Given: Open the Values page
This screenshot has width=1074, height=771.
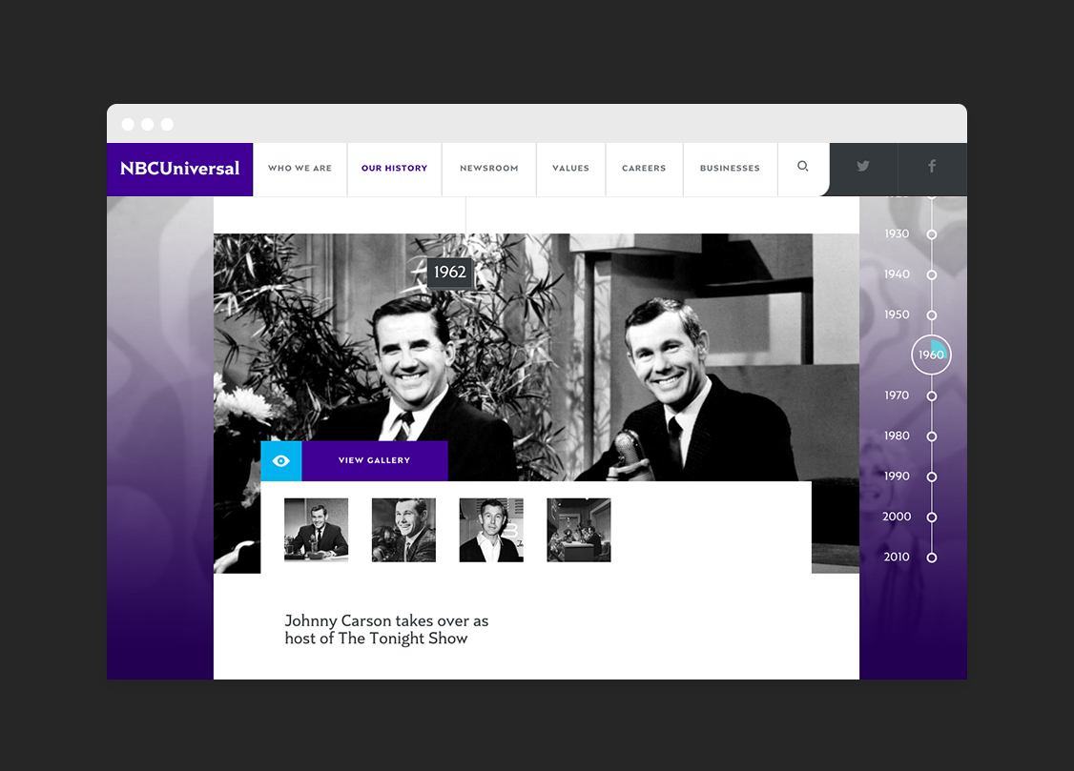Looking at the screenshot, I should tap(570, 169).
